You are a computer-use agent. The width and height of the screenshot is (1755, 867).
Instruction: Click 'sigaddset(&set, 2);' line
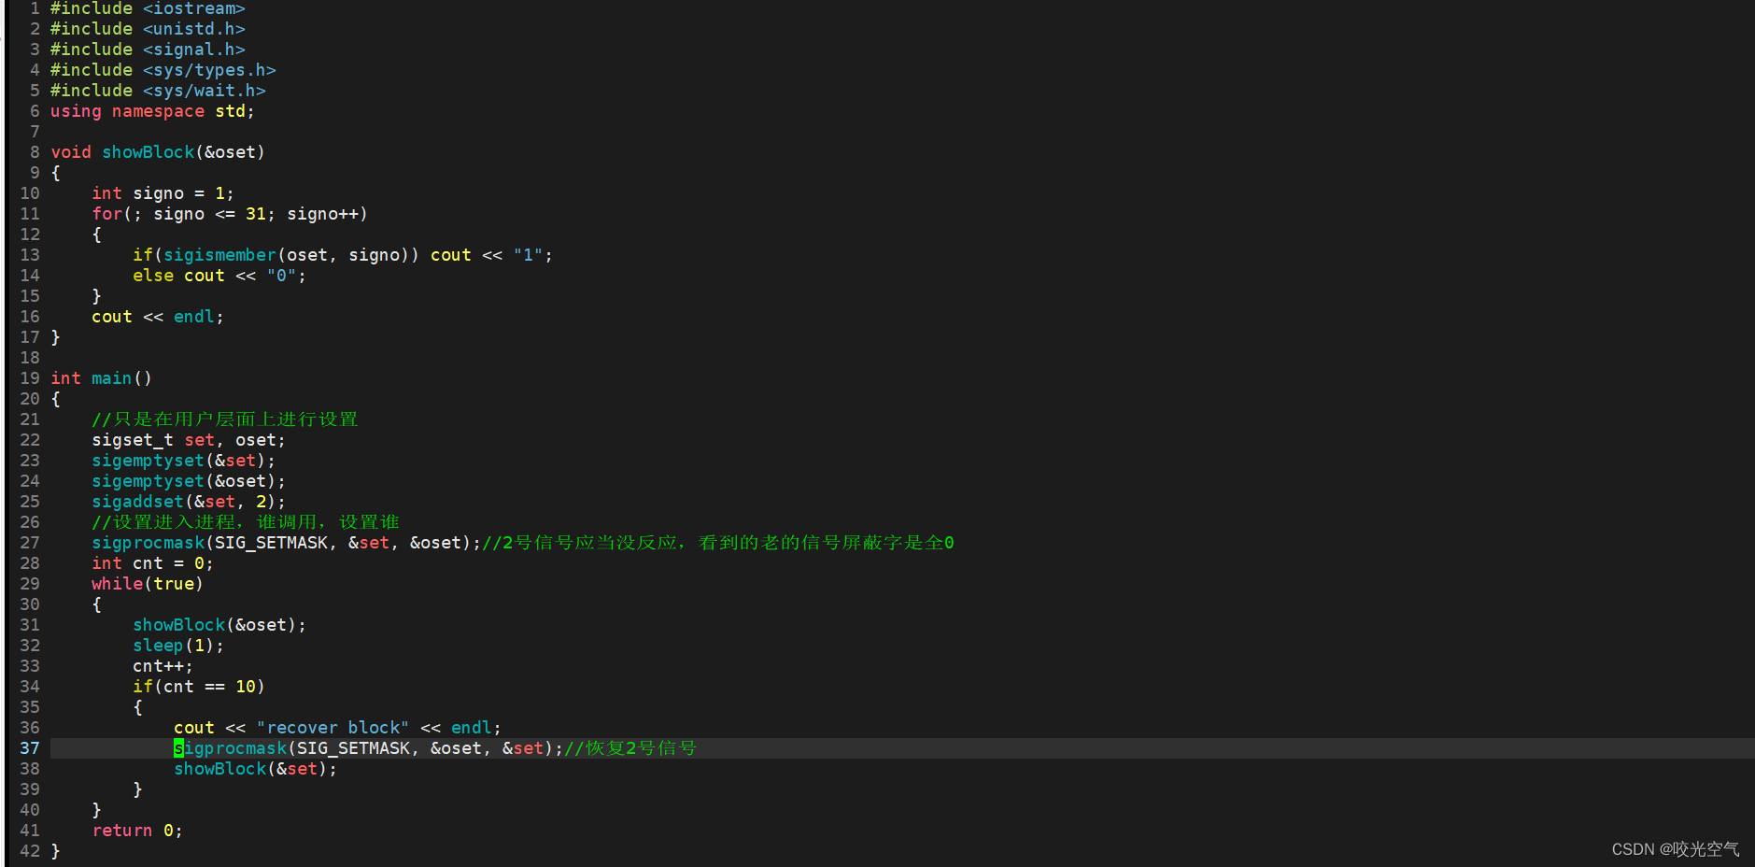[x=189, y=502]
